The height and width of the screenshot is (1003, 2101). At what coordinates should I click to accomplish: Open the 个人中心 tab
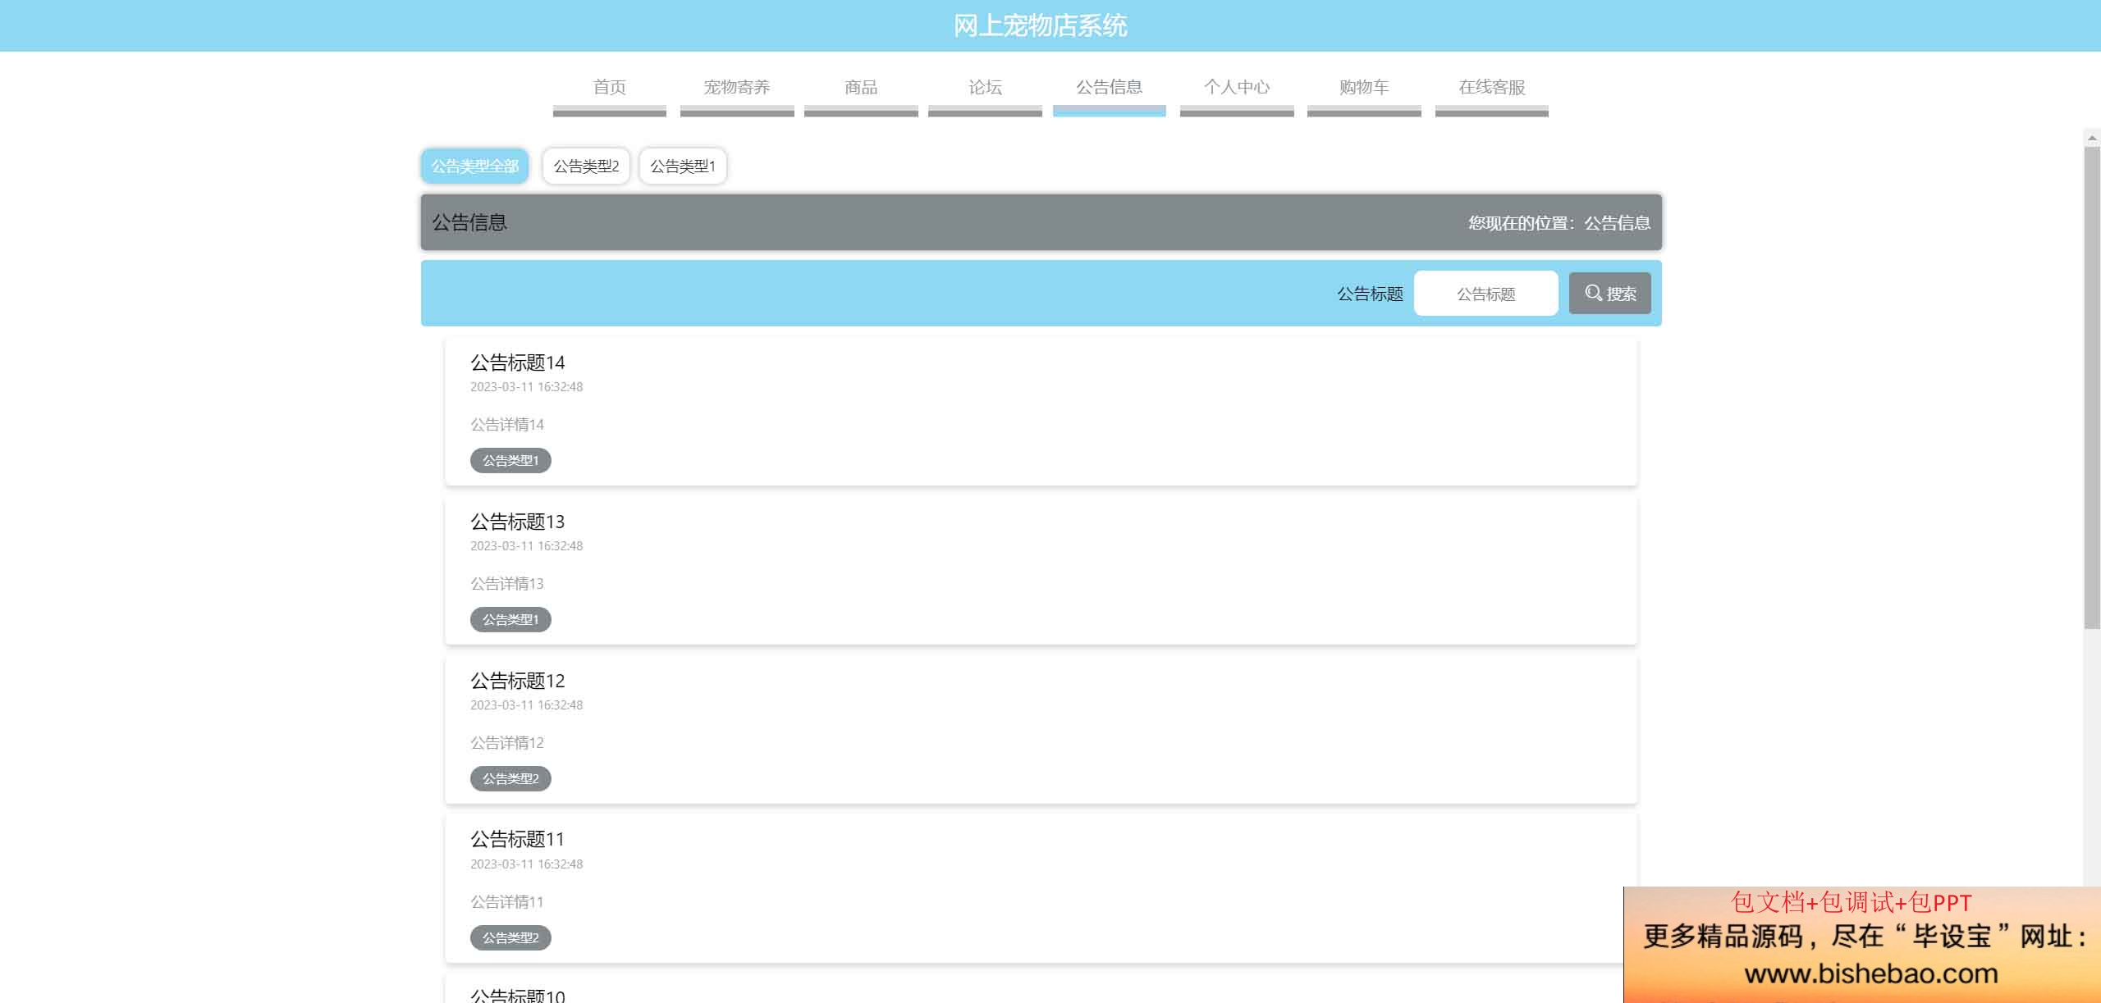click(1237, 87)
